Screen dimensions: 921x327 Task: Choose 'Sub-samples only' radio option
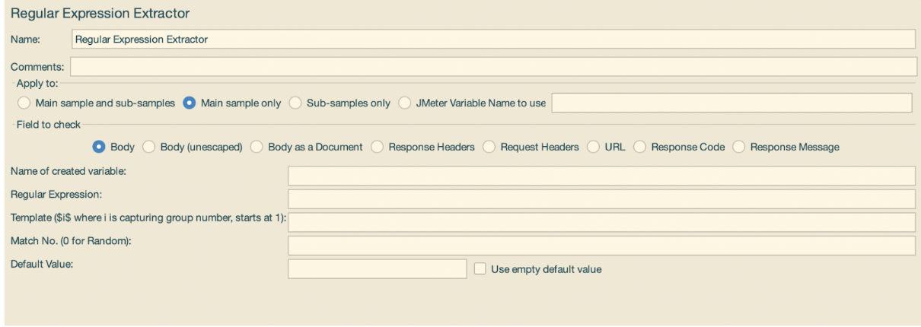295,103
